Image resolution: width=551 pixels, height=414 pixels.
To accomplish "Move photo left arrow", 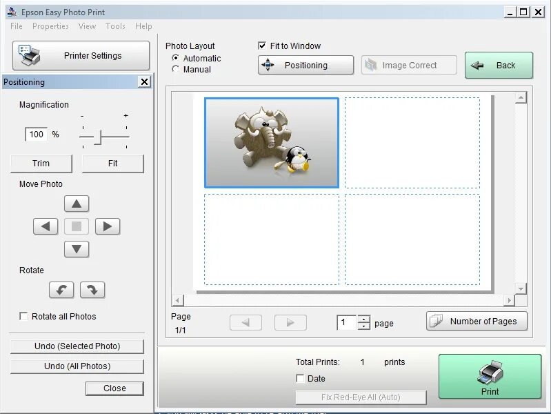I will 46,226.
